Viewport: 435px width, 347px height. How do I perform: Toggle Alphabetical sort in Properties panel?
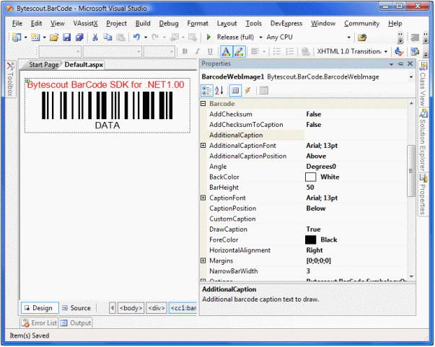point(219,91)
